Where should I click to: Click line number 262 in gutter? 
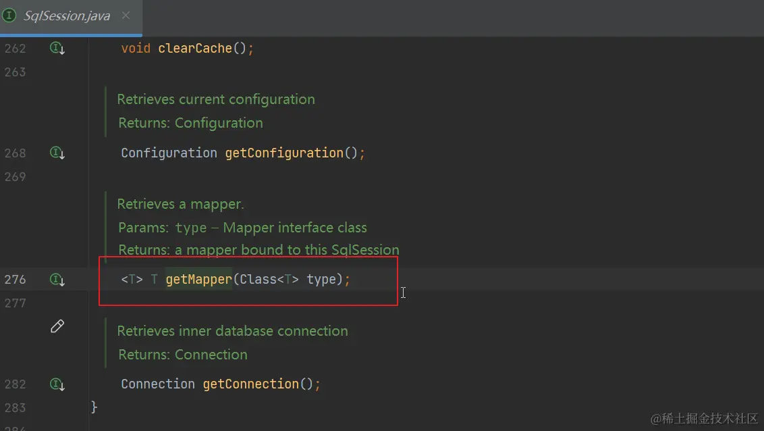(15, 49)
